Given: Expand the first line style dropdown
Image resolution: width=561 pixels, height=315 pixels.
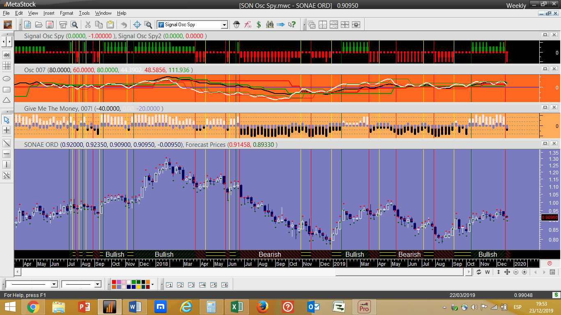Looking at the screenshot, I should click(x=54, y=284).
